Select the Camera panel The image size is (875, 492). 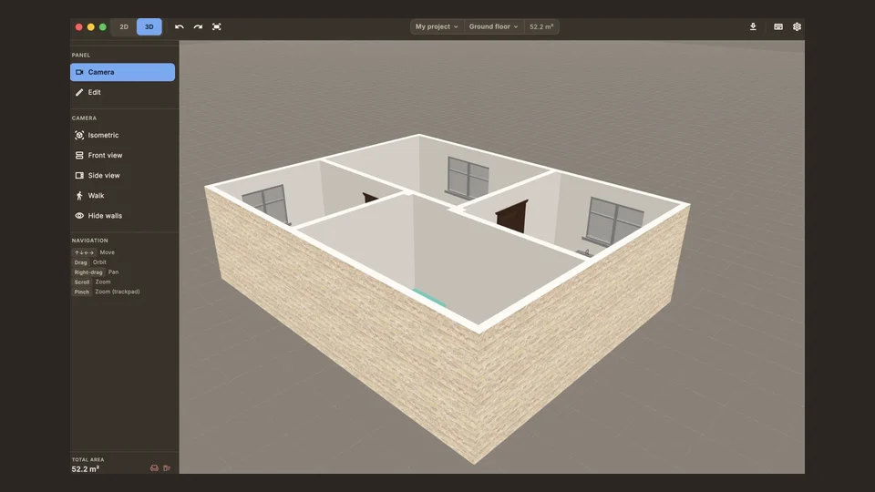[123, 72]
